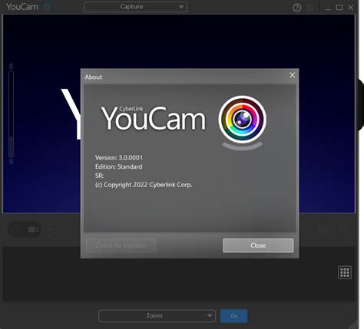
Task: Click the Version: 3.0.0001 text
Action: pos(119,157)
